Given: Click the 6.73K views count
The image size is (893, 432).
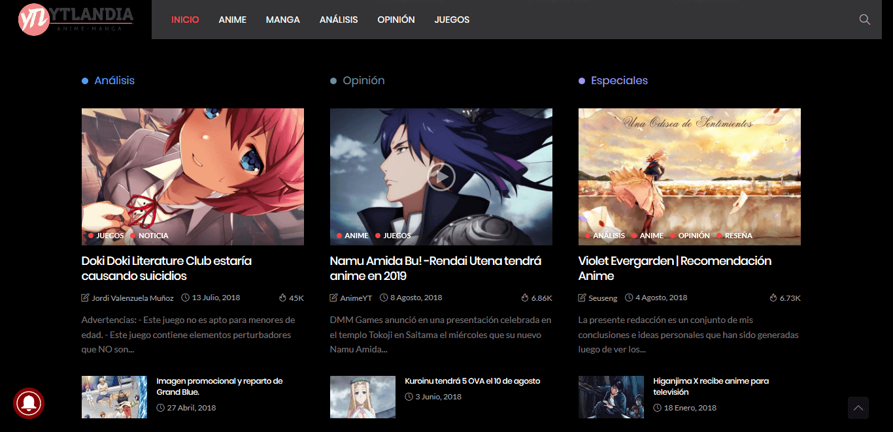Looking at the screenshot, I should (790, 298).
